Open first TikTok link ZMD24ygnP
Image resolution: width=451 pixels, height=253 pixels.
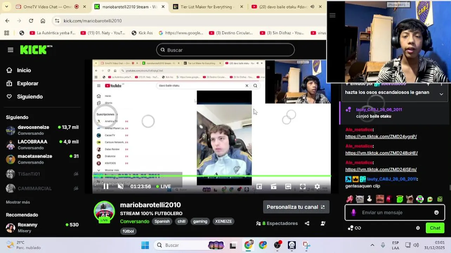381,137
